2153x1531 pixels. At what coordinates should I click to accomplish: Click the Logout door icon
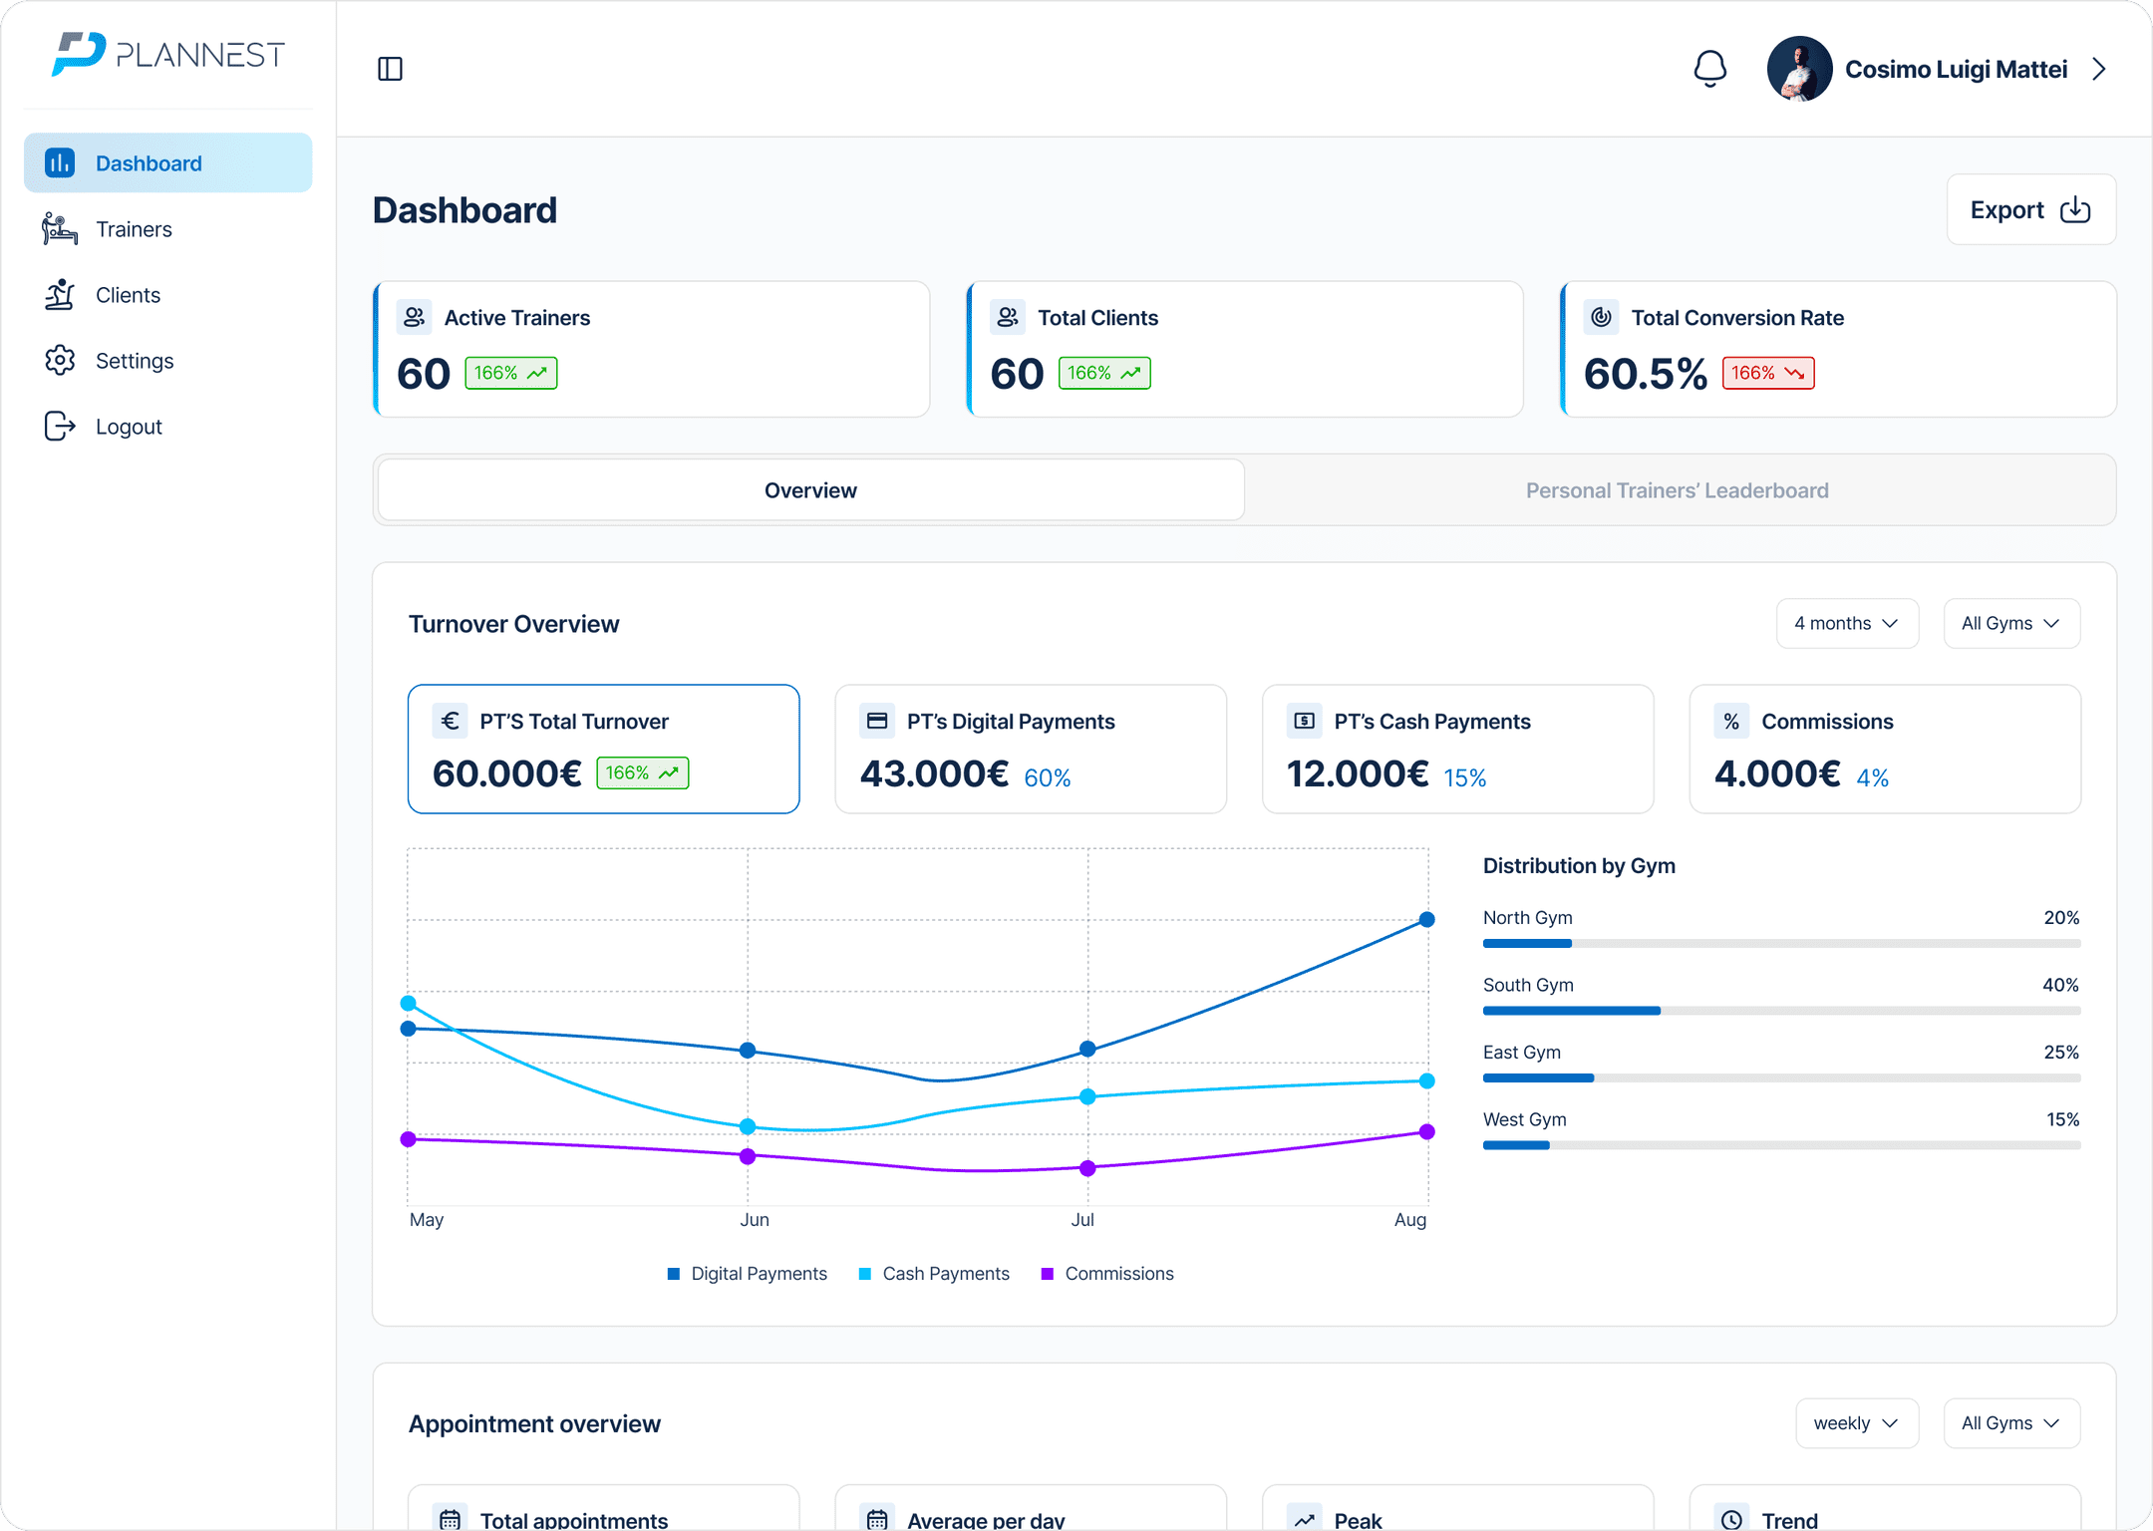[x=60, y=427]
